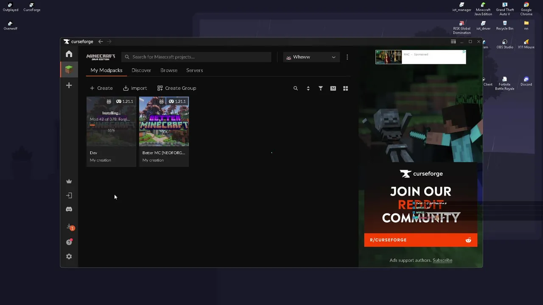Image resolution: width=543 pixels, height=305 pixels.
Task: Open the iot_manager desktop shortcut
Action: (x=462, y=7)
